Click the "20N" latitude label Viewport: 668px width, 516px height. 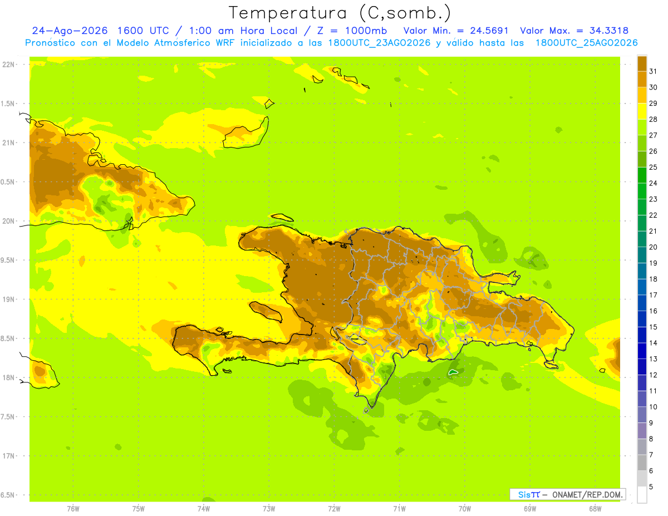point(8,221)
